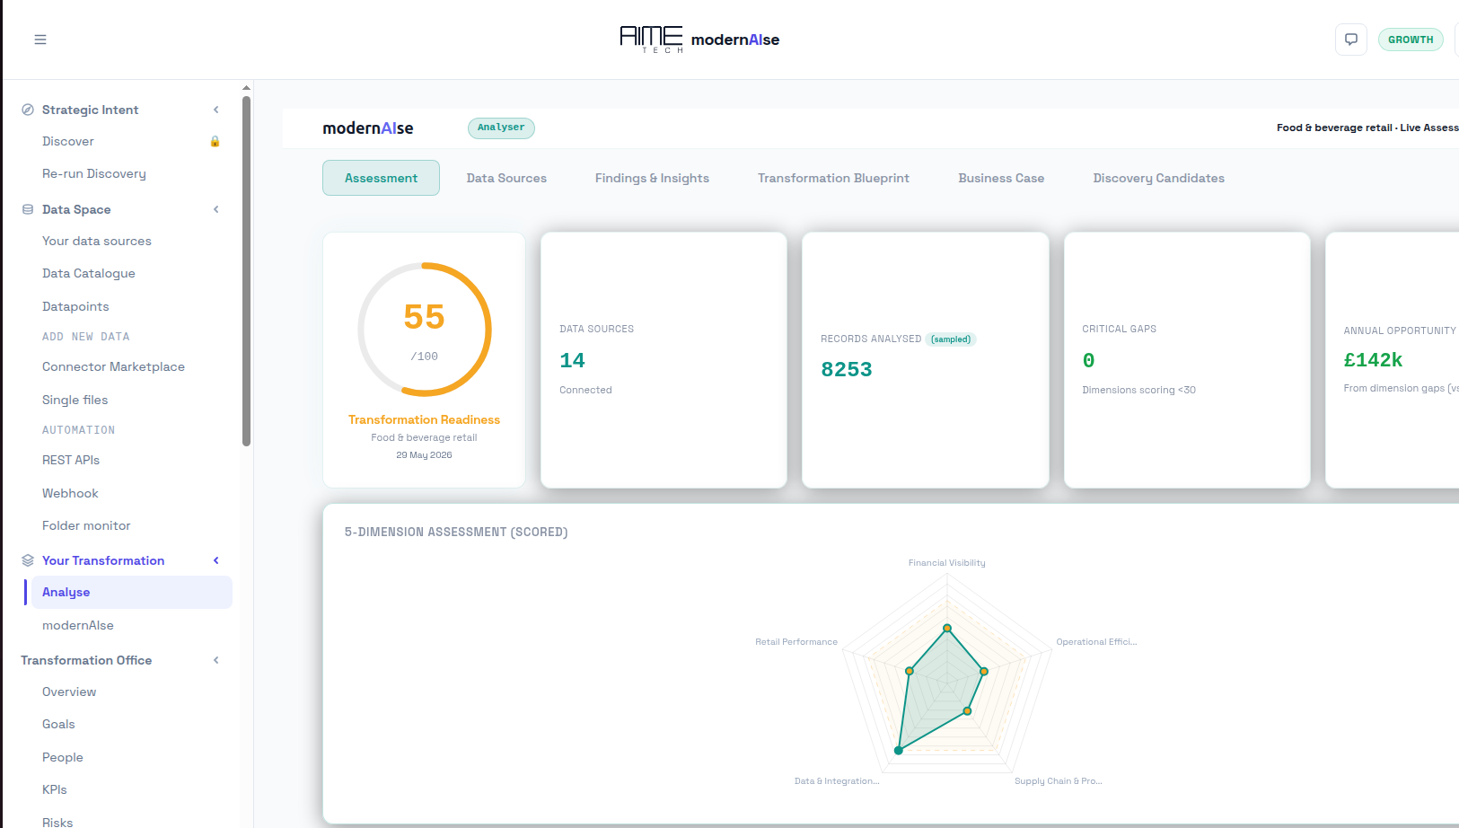Click the 55/100 readiness gauge
The image size is (1459, 828).
[425, 330]
